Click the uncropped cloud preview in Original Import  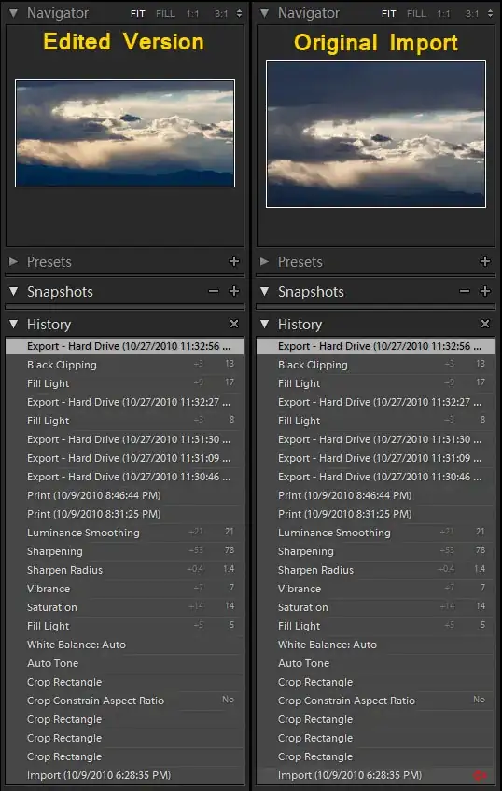376,133
